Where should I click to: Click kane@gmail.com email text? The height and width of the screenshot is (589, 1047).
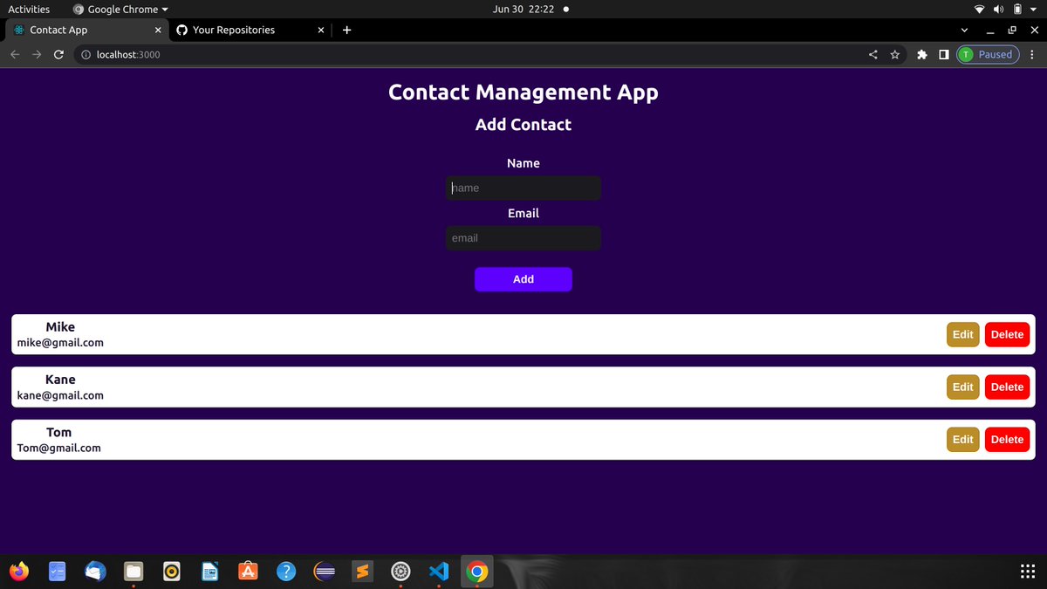coord(60,395)
